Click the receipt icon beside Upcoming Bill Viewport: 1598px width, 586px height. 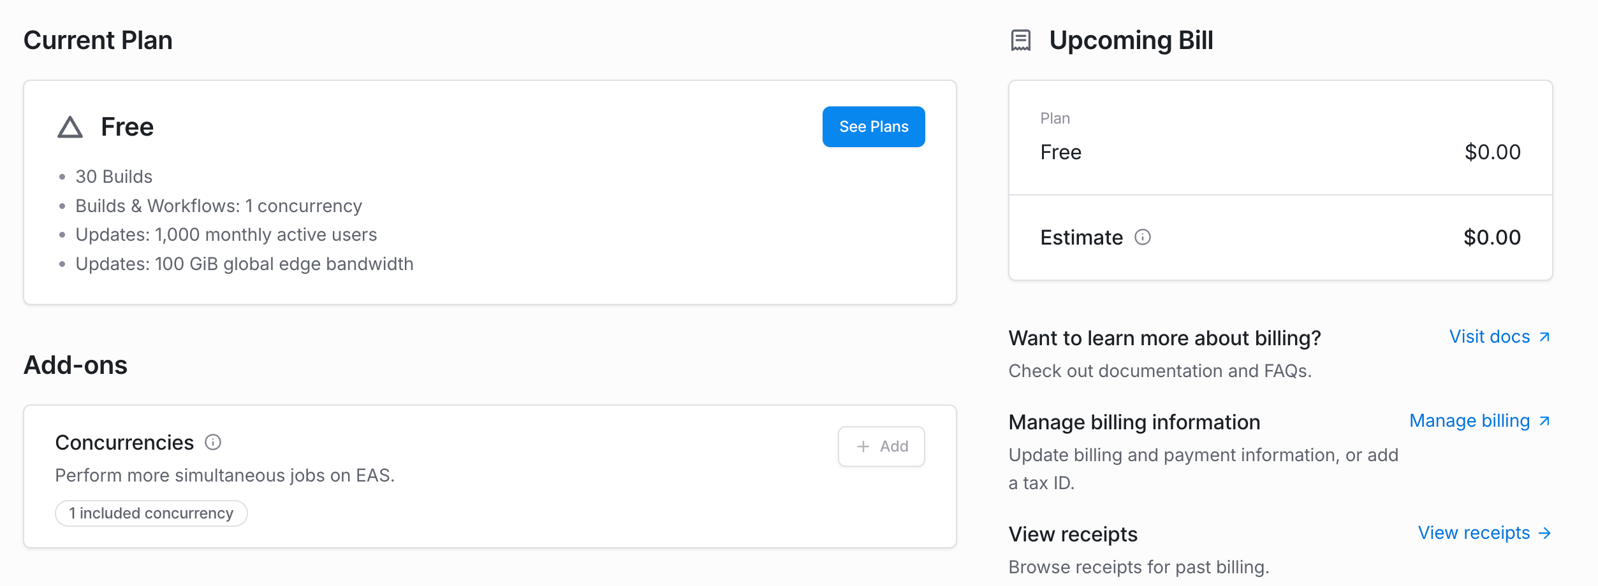1022,39
